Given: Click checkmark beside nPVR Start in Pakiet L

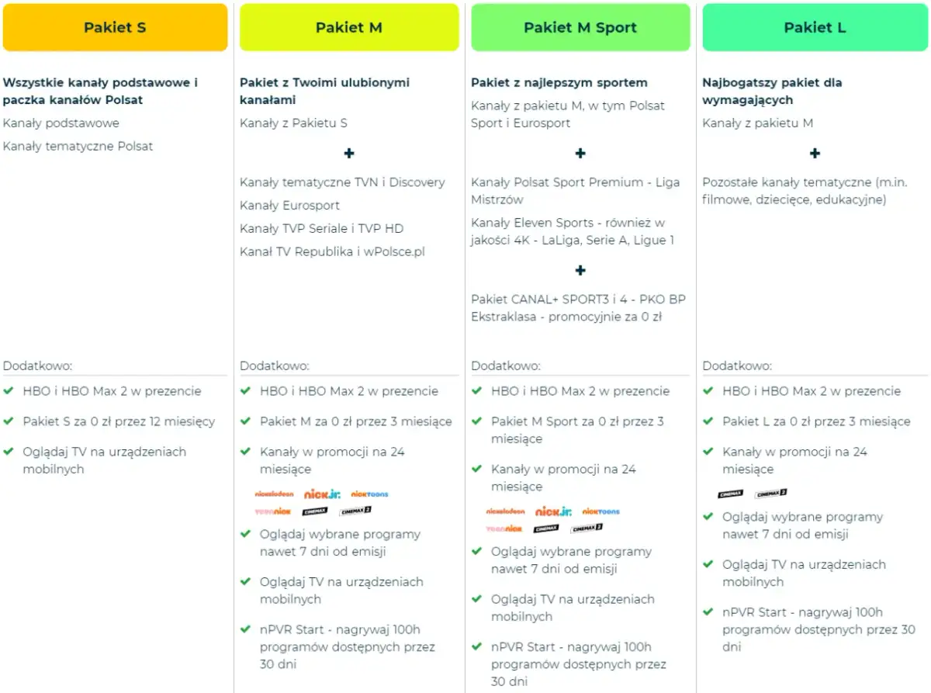Looking at the screenshot, I should point(708,612).
